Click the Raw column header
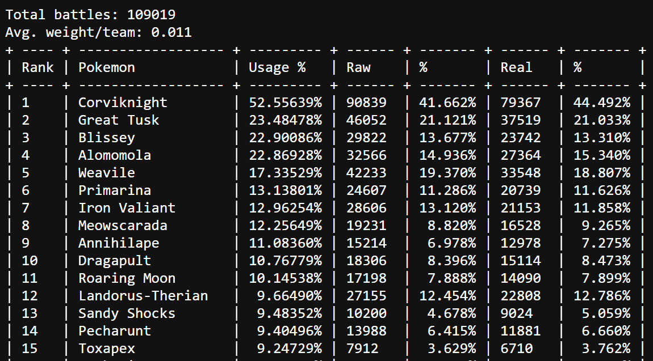 coord(359,67)
